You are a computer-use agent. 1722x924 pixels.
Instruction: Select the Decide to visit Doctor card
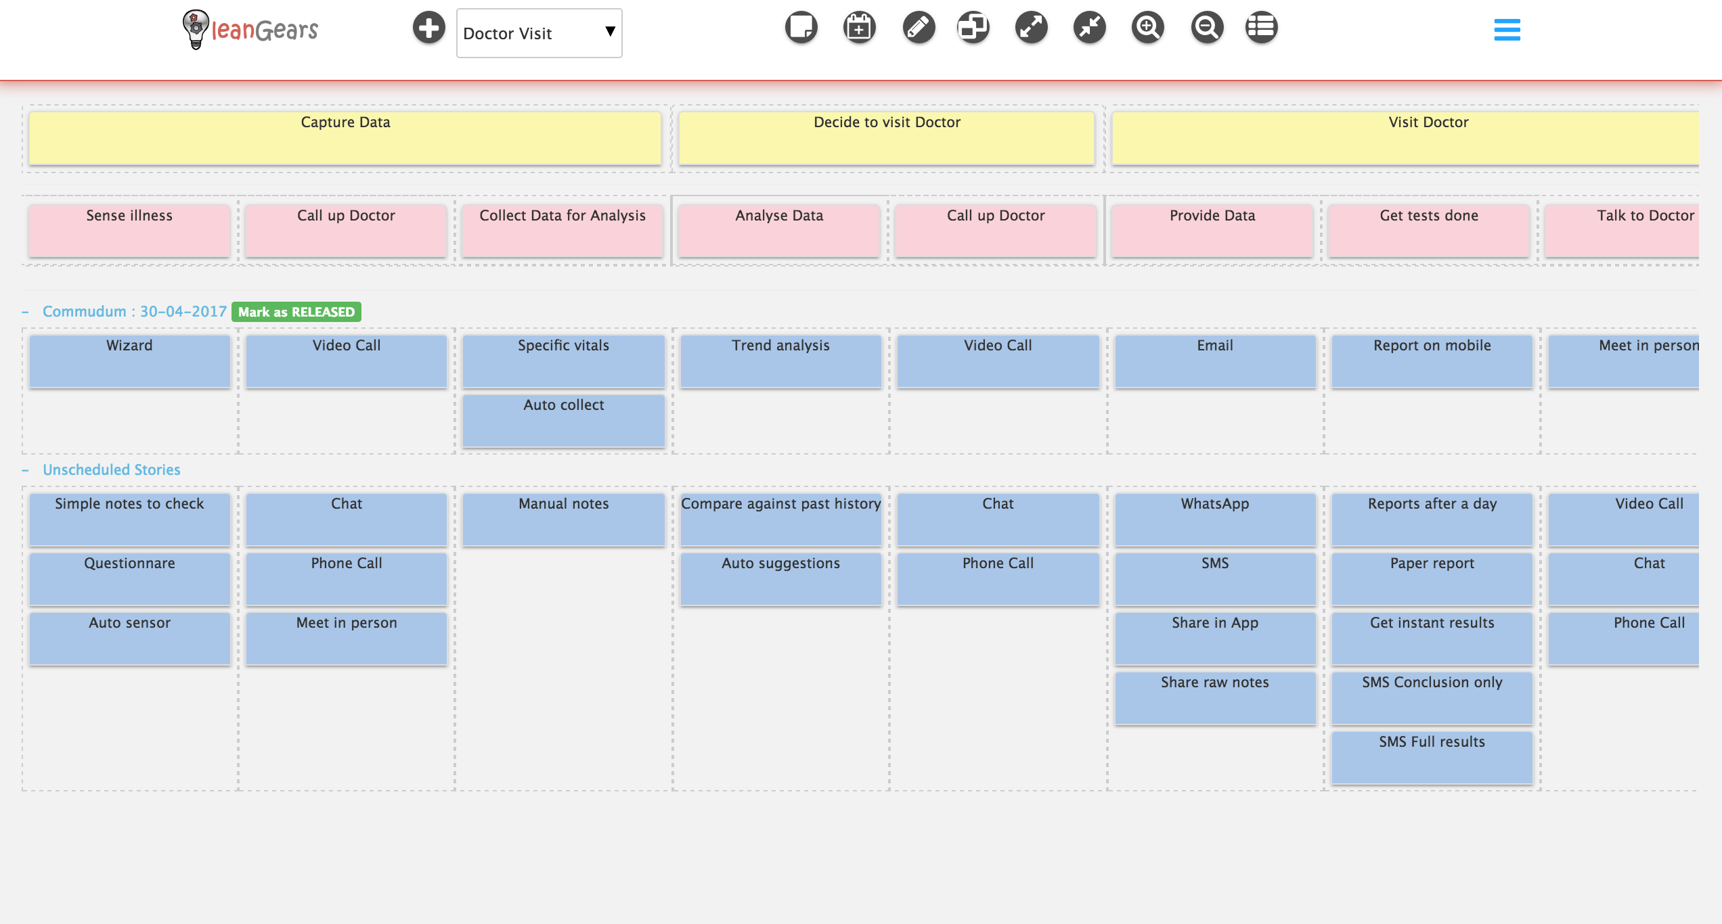point(887,138)
